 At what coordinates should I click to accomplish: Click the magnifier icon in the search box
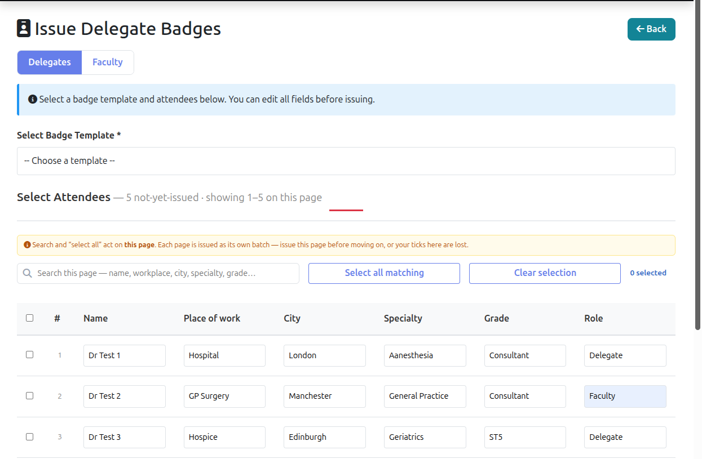click(28, 273)
